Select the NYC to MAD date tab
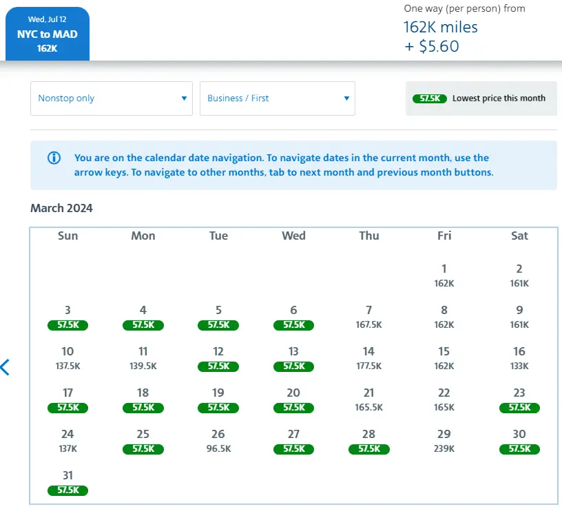Image resolution: width=562 pixels, height=509 pixels. pos(47,34)
